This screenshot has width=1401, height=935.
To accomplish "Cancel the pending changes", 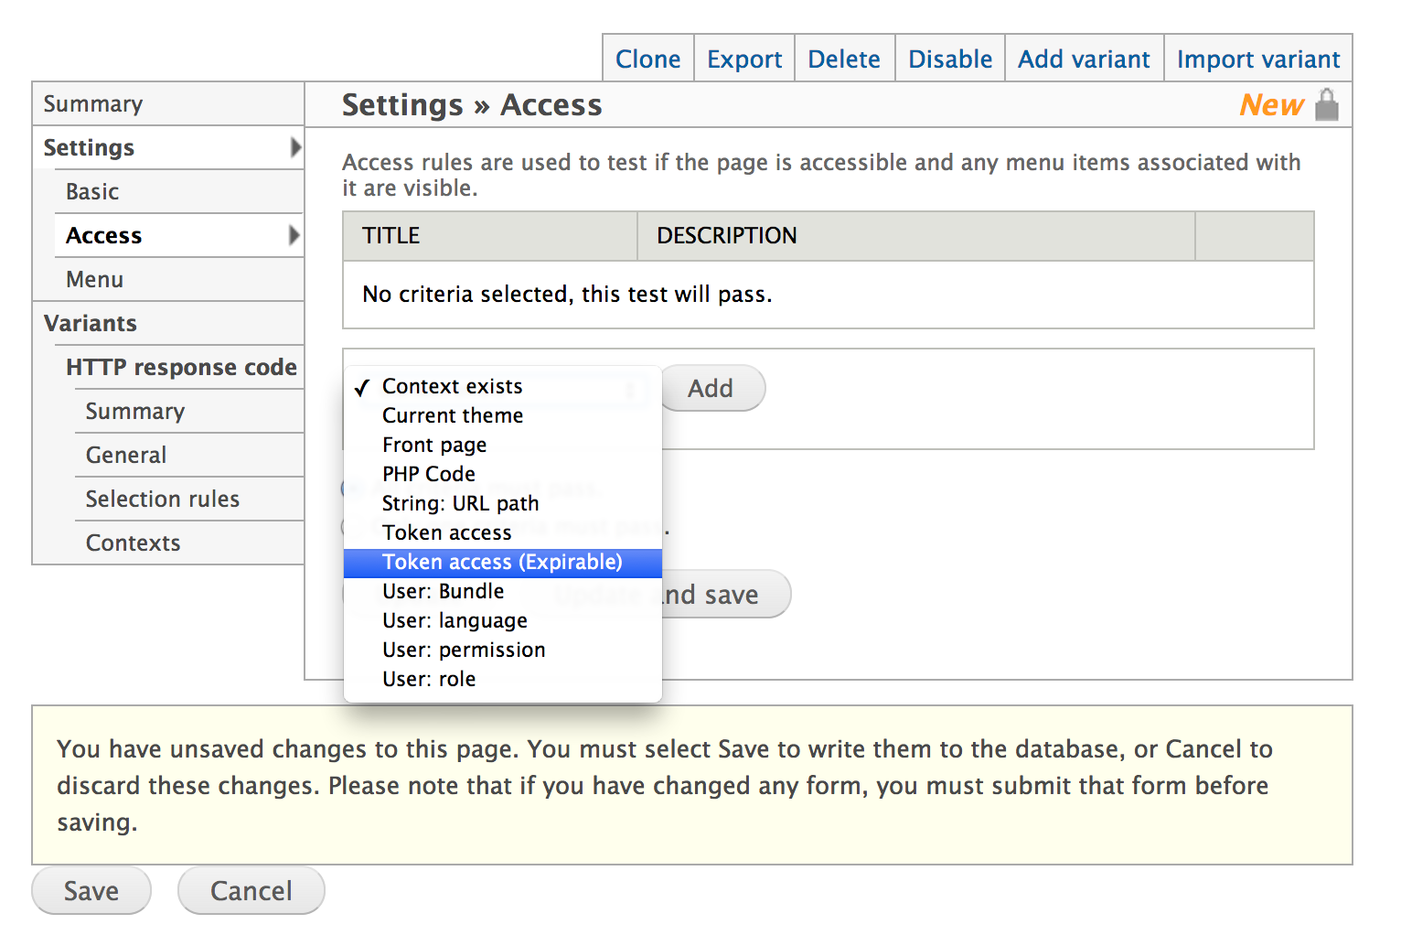I will (x=251, y=890).
